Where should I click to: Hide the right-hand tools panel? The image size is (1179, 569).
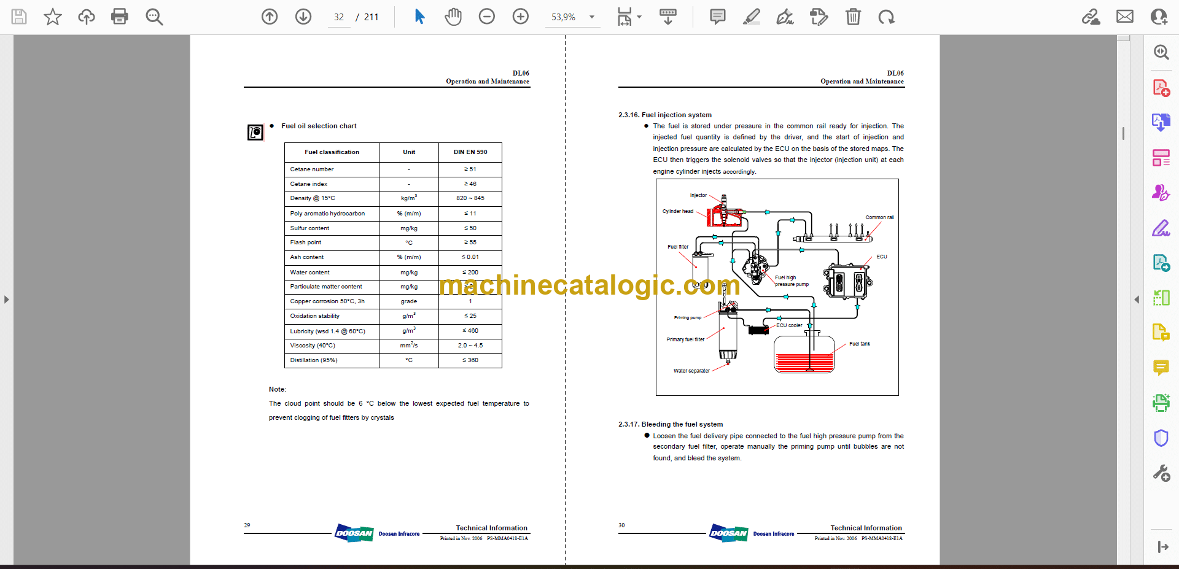pyautogui.click(x=1163, y=547)
